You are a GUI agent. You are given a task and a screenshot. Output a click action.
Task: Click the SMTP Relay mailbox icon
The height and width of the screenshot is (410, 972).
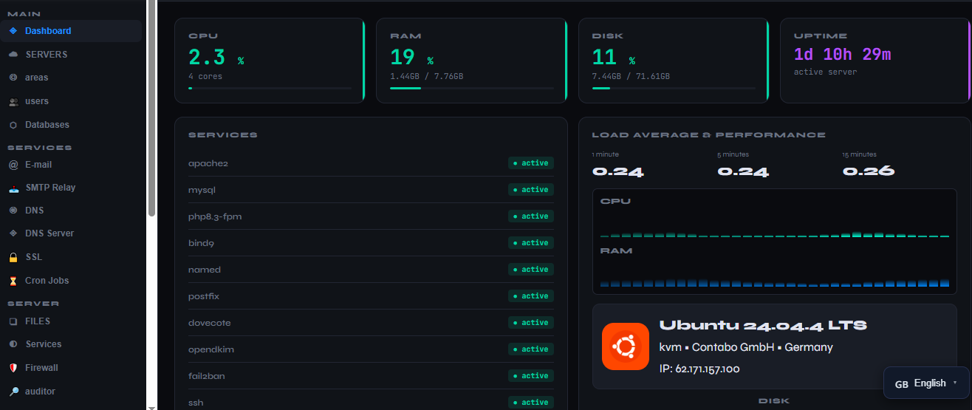tap(13, 188)
